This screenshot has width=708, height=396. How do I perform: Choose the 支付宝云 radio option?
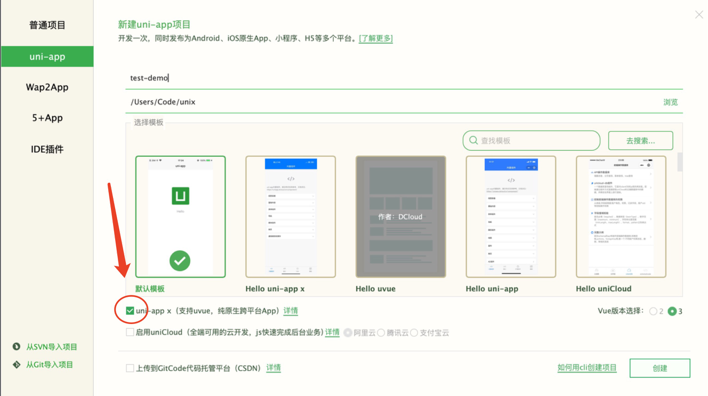coord(414,333)
